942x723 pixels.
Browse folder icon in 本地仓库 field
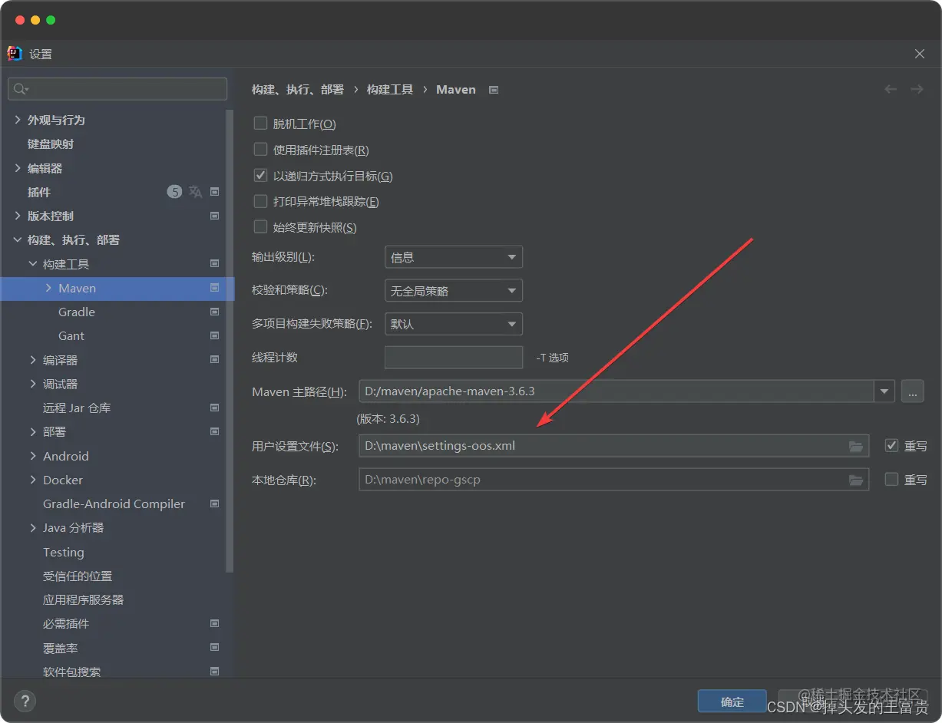pyautogui.click(x=856, y=480)
